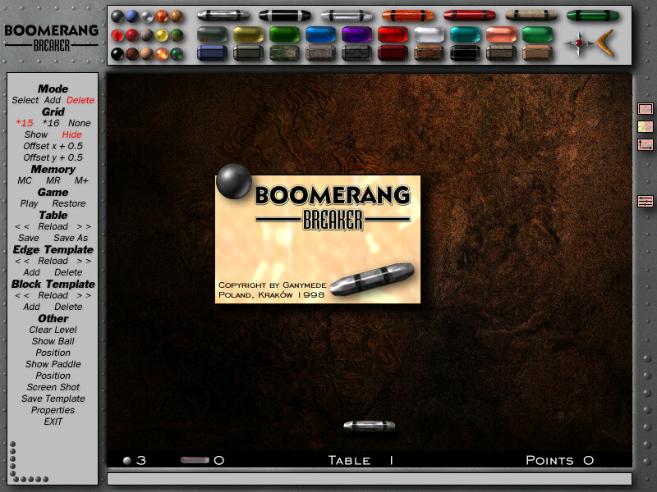The width and height of the screenshot is (657, 492).
Task: Click the paddle on the playfield
Action: [369, 426]
